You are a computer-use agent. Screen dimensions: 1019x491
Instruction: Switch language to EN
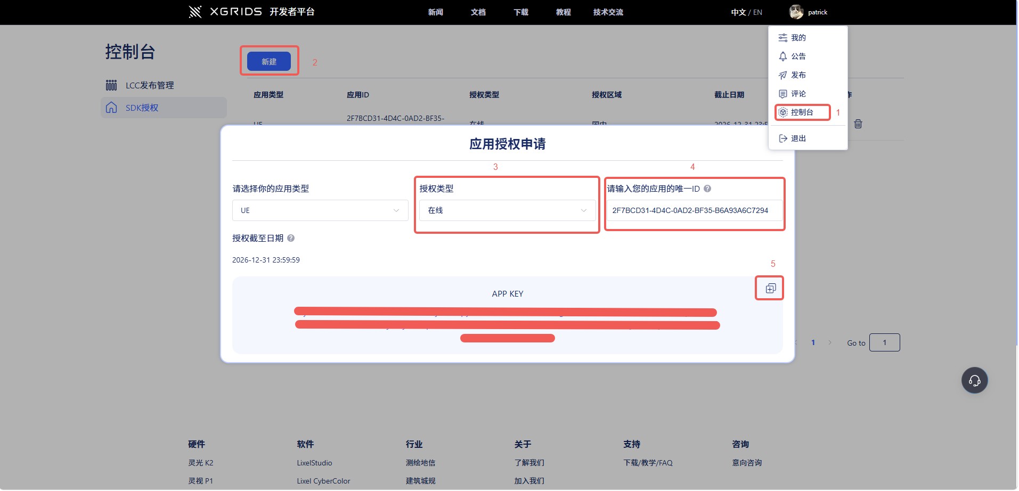[x=757, y=12]
